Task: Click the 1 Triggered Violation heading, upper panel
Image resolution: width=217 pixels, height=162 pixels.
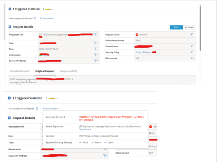Action: click(26, 9)
